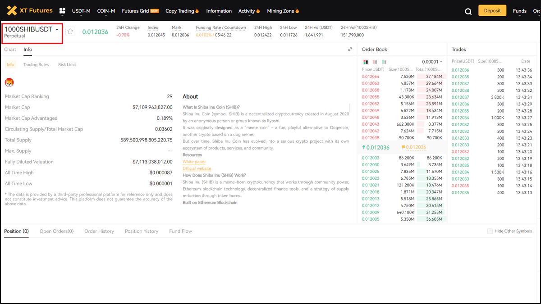Select the 0.012038 sell order row
This screenshot has width=541, height=304.
402,138
